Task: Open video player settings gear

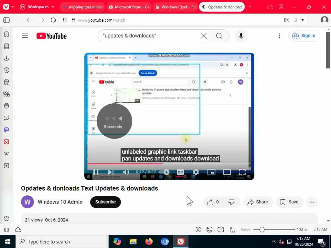Action: coord(196,172)
